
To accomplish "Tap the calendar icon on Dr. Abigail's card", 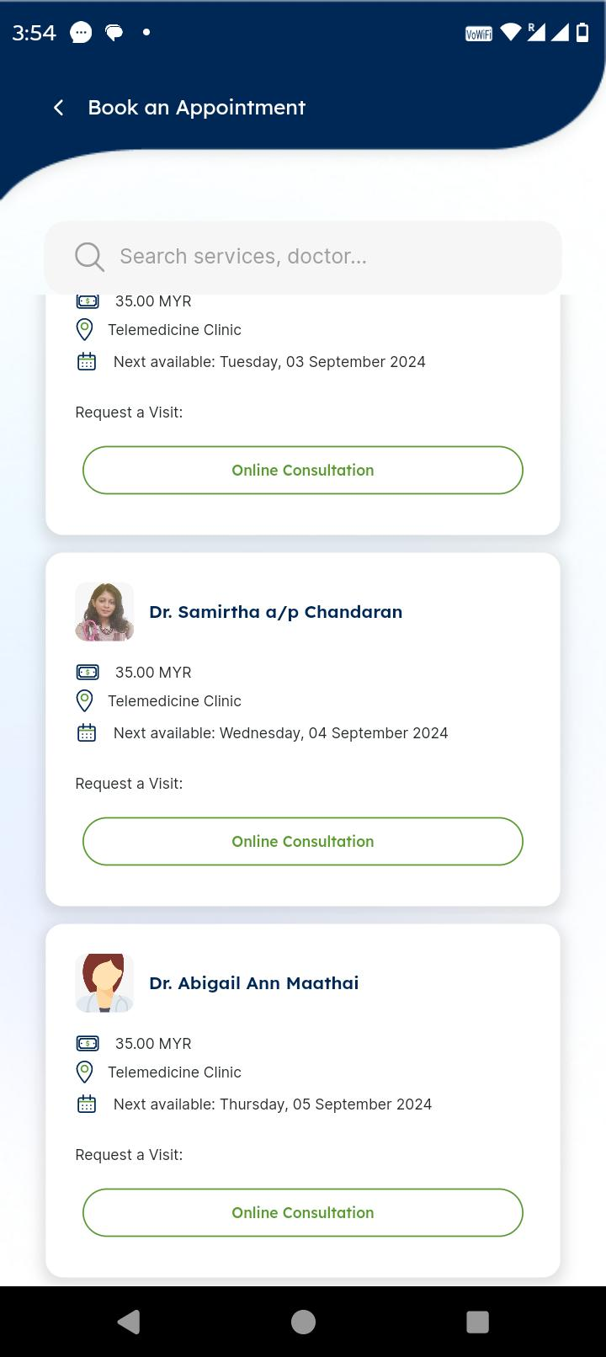I will (x=87, y=1104).
